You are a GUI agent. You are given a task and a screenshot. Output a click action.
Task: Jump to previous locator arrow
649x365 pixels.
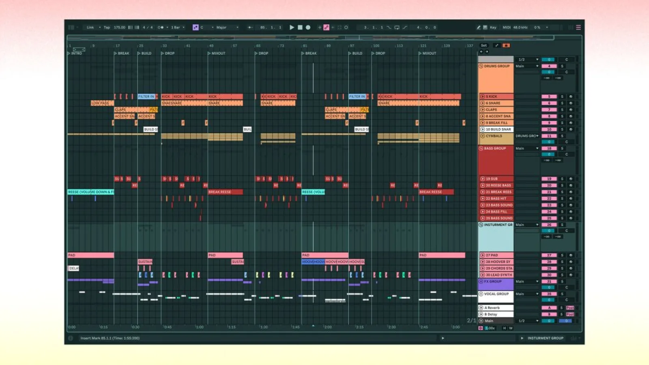tap(481, 52)
